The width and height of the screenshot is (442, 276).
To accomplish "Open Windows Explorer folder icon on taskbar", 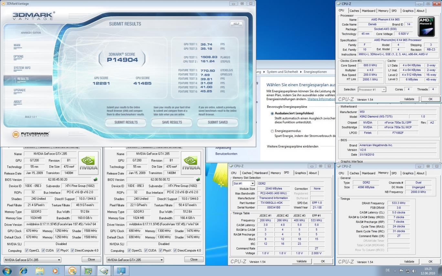I will point(39,271).
